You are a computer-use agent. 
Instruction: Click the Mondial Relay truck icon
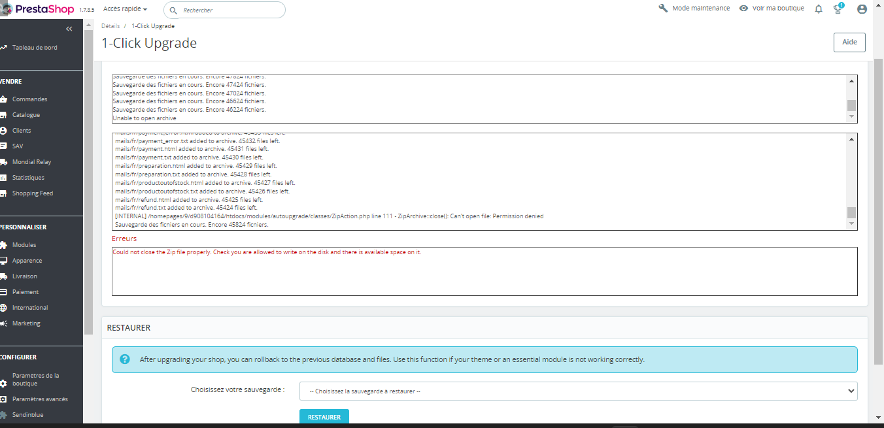[3, 162]
